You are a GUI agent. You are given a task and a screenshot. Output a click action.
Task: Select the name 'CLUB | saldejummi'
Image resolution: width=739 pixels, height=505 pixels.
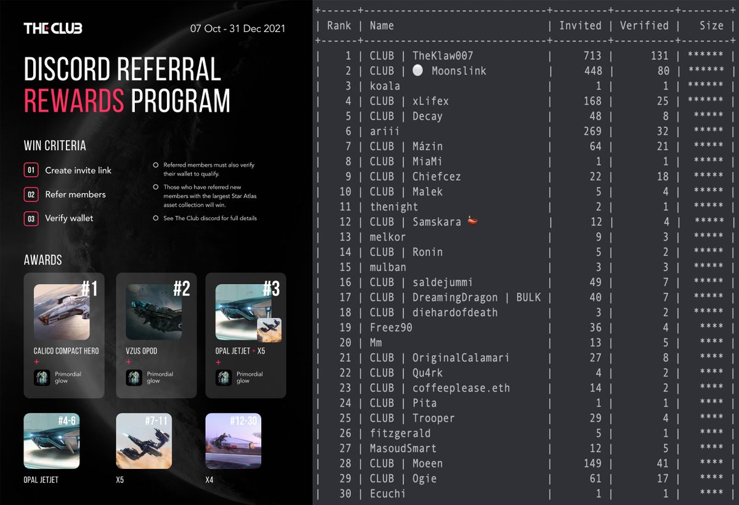click(421, 282)
